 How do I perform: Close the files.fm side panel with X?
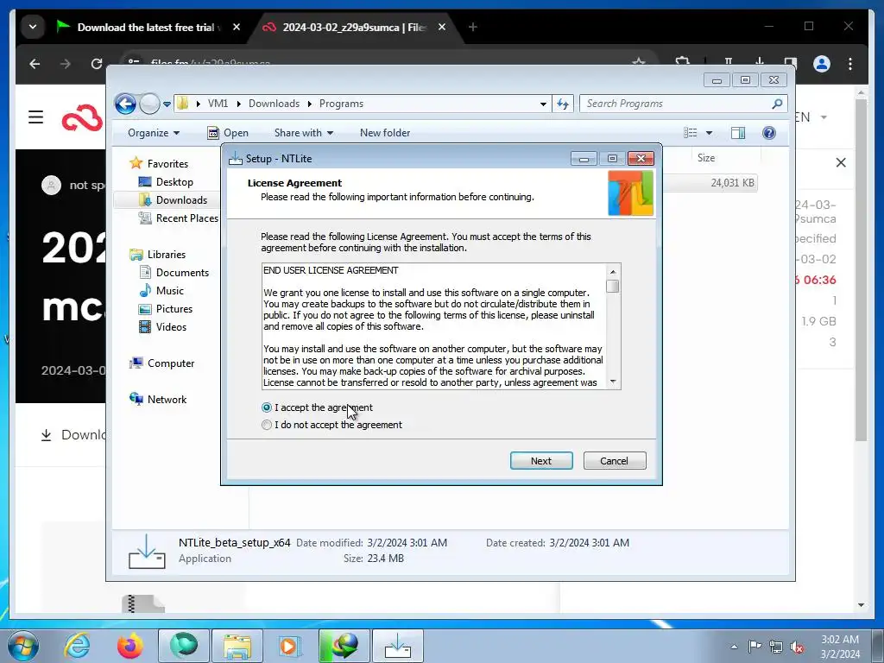(841, 162)
